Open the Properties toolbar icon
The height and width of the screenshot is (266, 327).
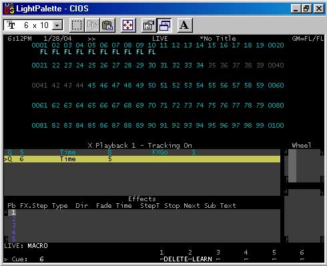149,25
